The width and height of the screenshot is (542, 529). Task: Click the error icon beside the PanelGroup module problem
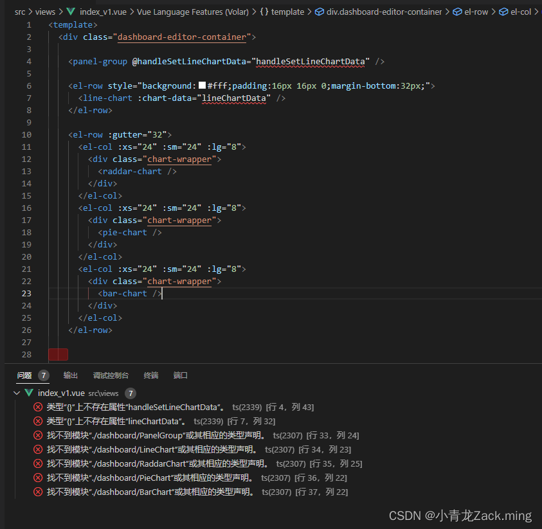tap(38, 435)
